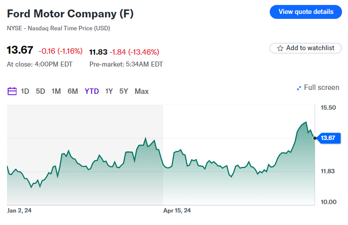Open the calendar date range icon
348x225 pixels.
pyautogui.click(x=12, y=91)
